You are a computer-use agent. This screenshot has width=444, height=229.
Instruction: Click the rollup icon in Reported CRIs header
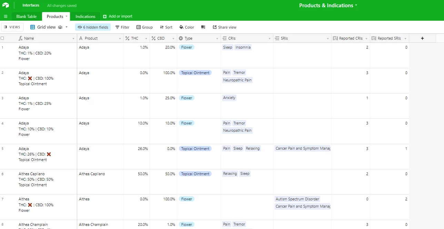coord(335,38)
